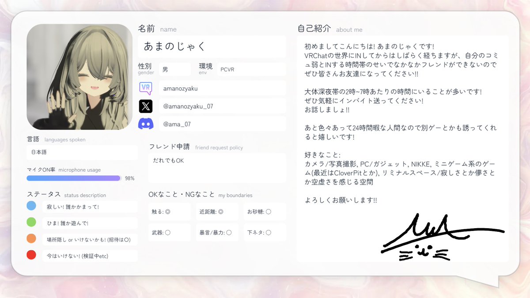Select the green status circle

31,222
